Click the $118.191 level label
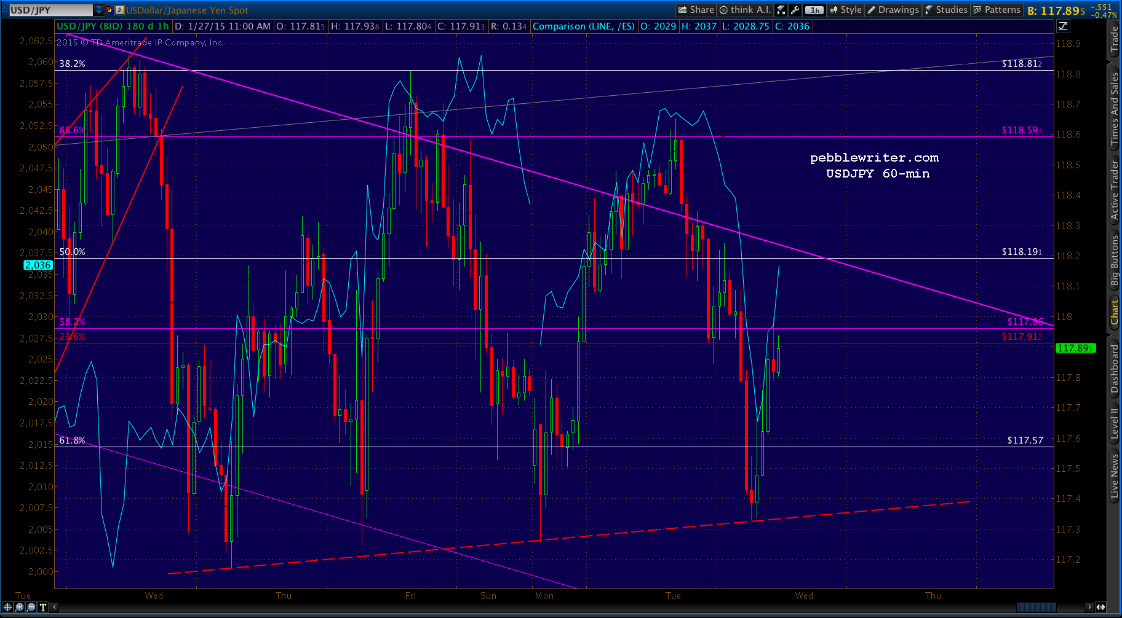This screenshot has width=1122, height=618. coord(1022,252)
